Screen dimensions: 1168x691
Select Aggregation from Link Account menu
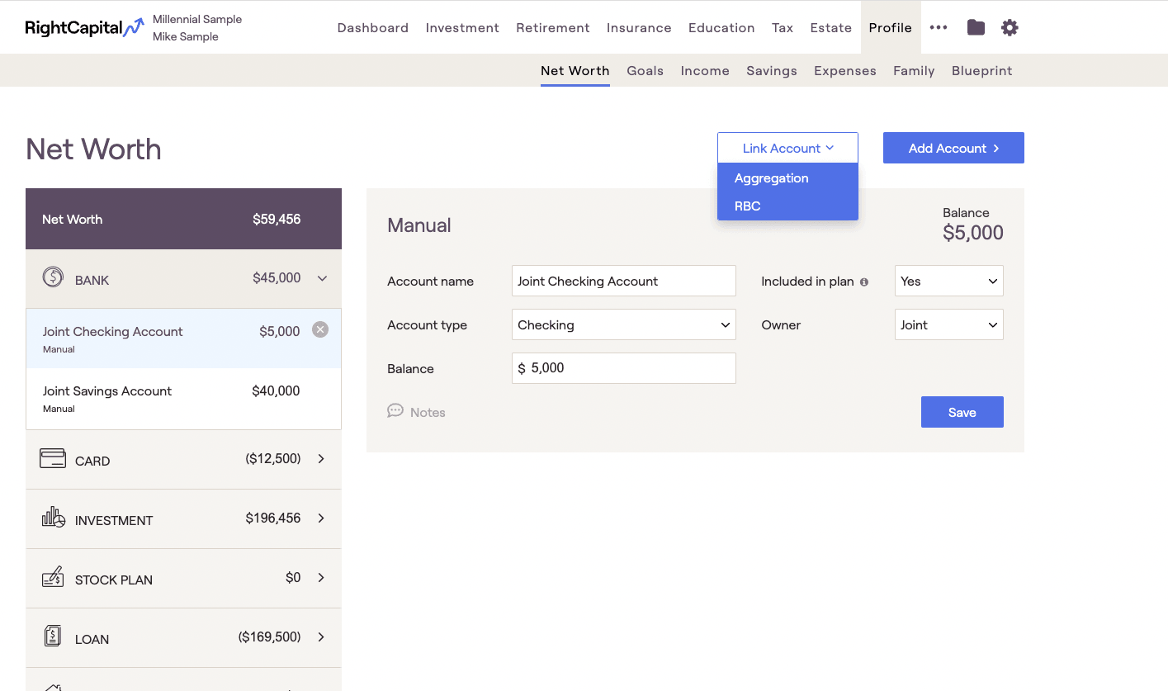(787, 178)
